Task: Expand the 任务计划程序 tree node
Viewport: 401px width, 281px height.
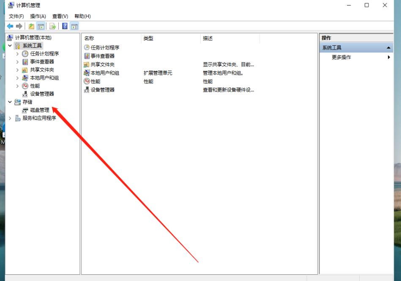Action: click(x=17, y=54)
